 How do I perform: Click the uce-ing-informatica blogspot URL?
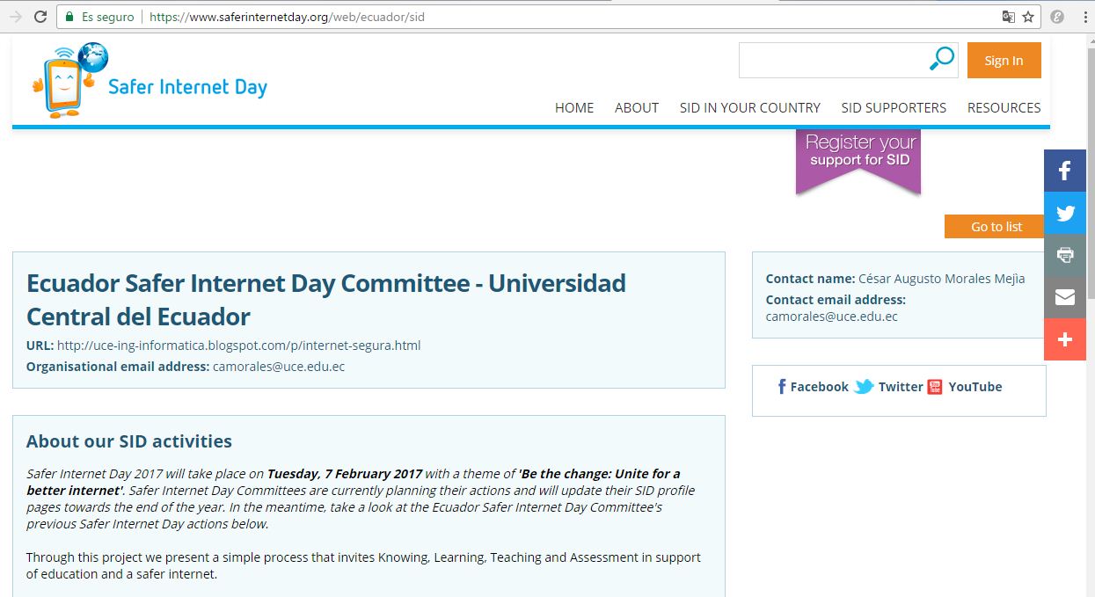[238, 346]
